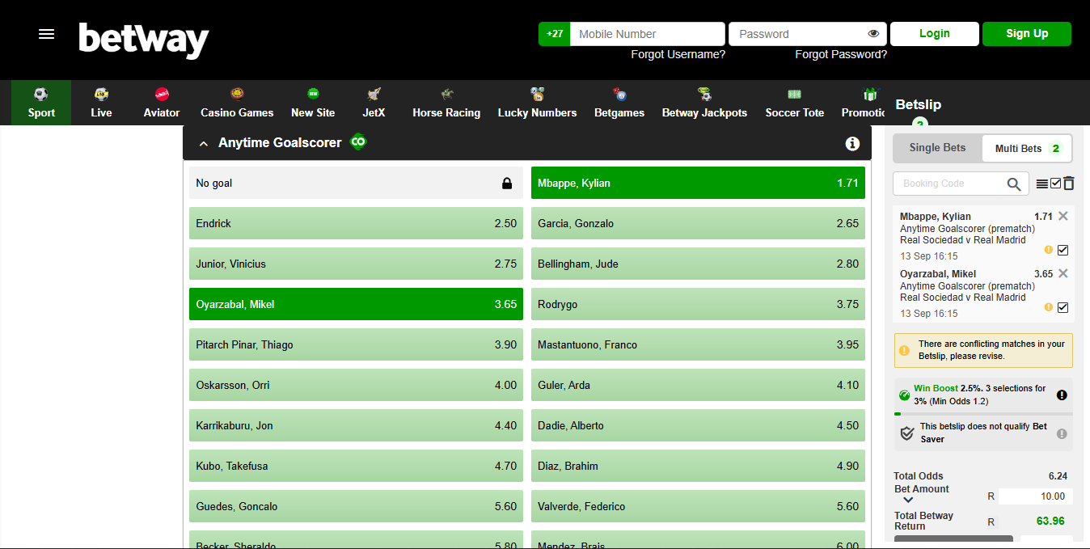Select the Aviator game icon
This screenshot has width=1090, height=549.
[161, 95]
